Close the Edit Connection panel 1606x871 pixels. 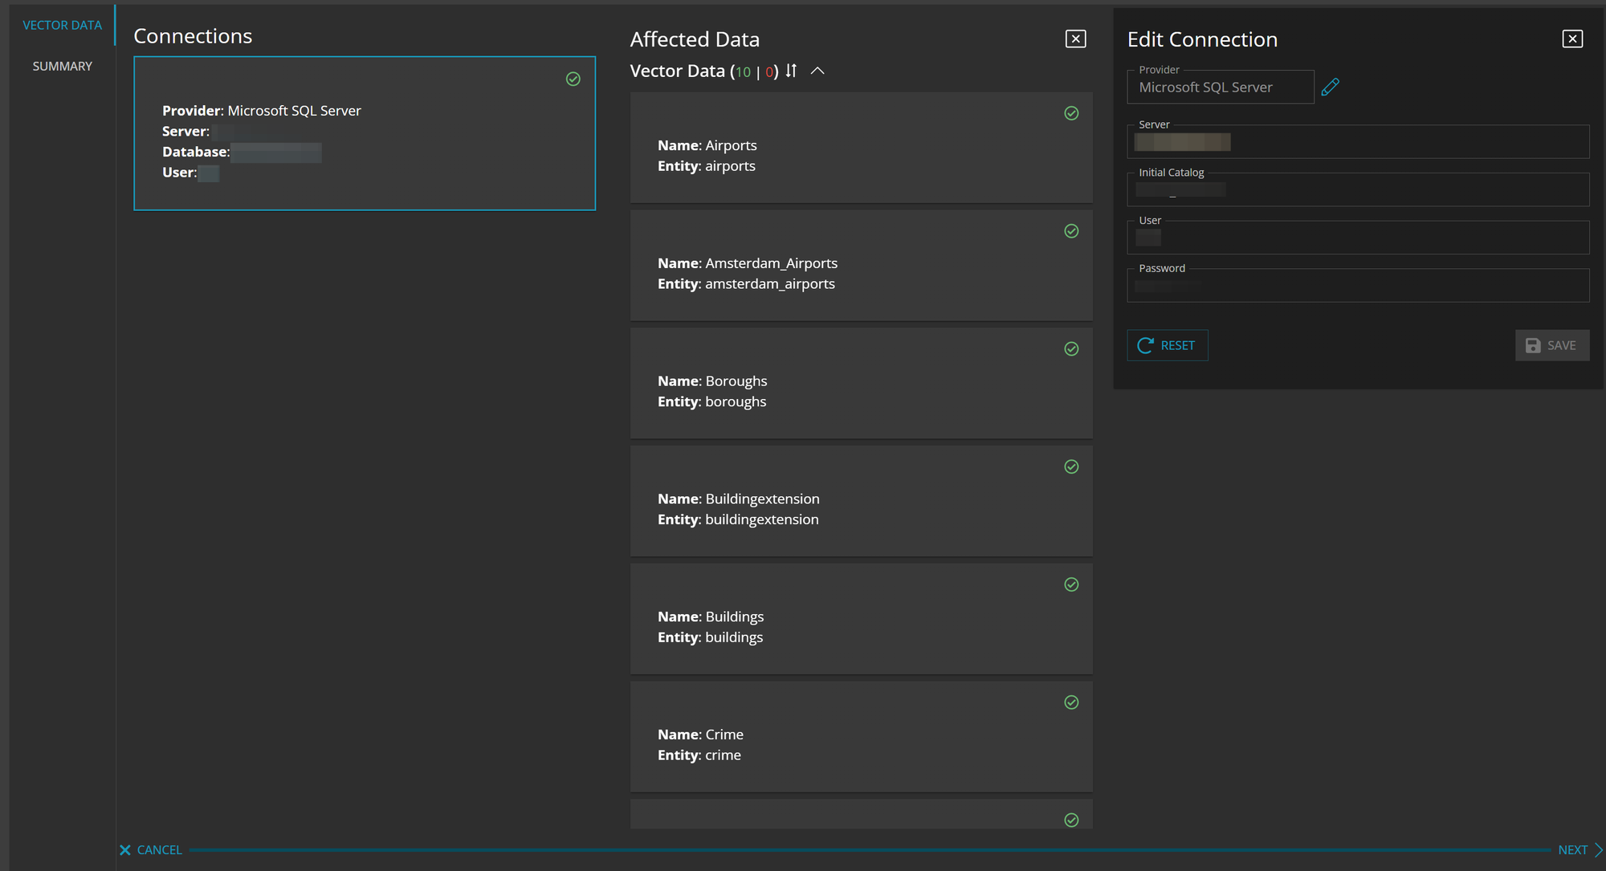click(1572, 39)
